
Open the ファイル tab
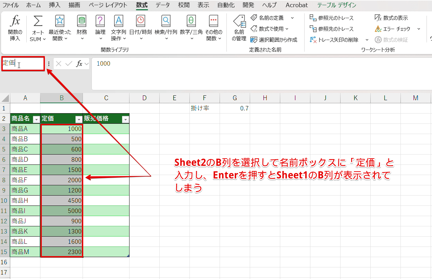tap(11, 5)
